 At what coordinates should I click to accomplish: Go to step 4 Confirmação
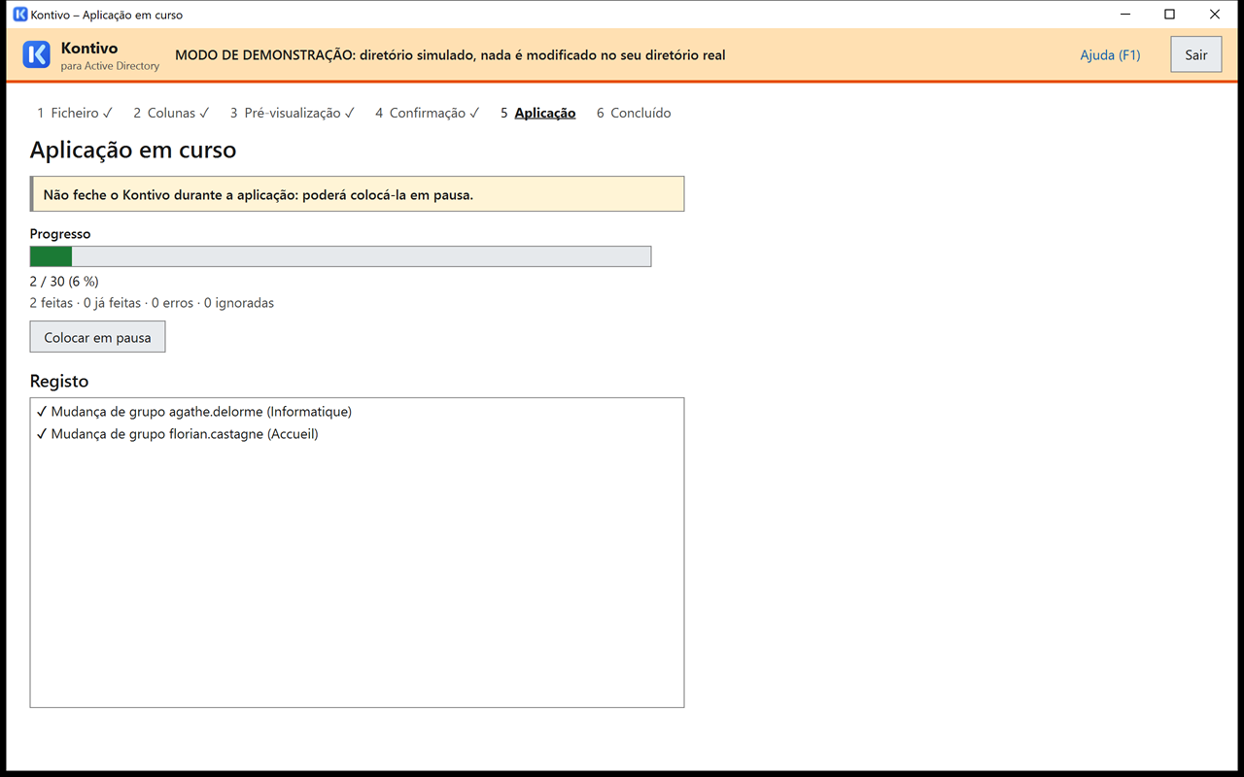click(x=428, y=113)
